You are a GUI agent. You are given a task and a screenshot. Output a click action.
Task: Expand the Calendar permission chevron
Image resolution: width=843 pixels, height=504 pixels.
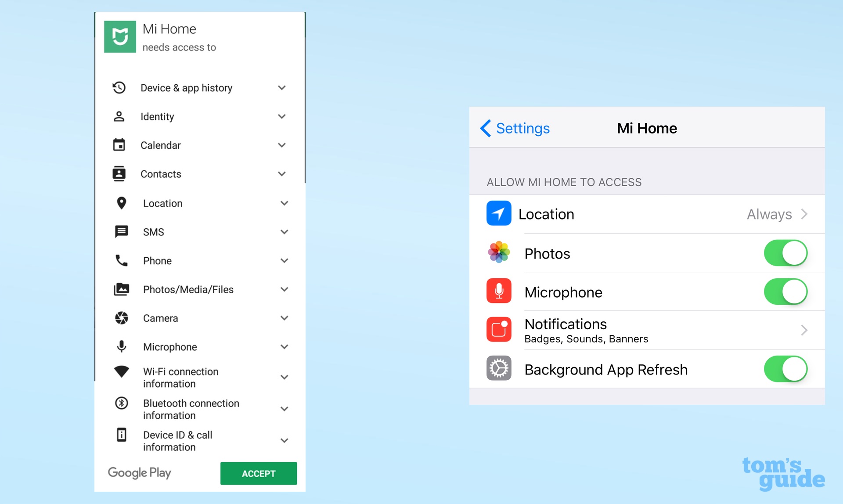pyautogui.click(x=282, y=145)
